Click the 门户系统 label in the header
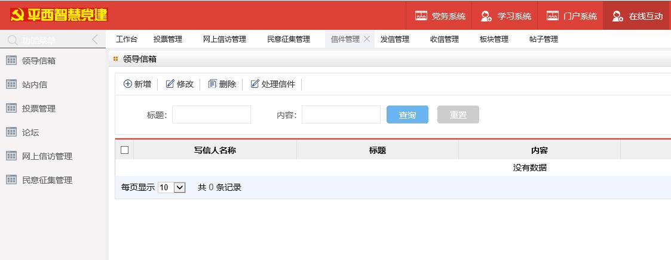Screen dimensions: 671x260 [x=580, y=16]
